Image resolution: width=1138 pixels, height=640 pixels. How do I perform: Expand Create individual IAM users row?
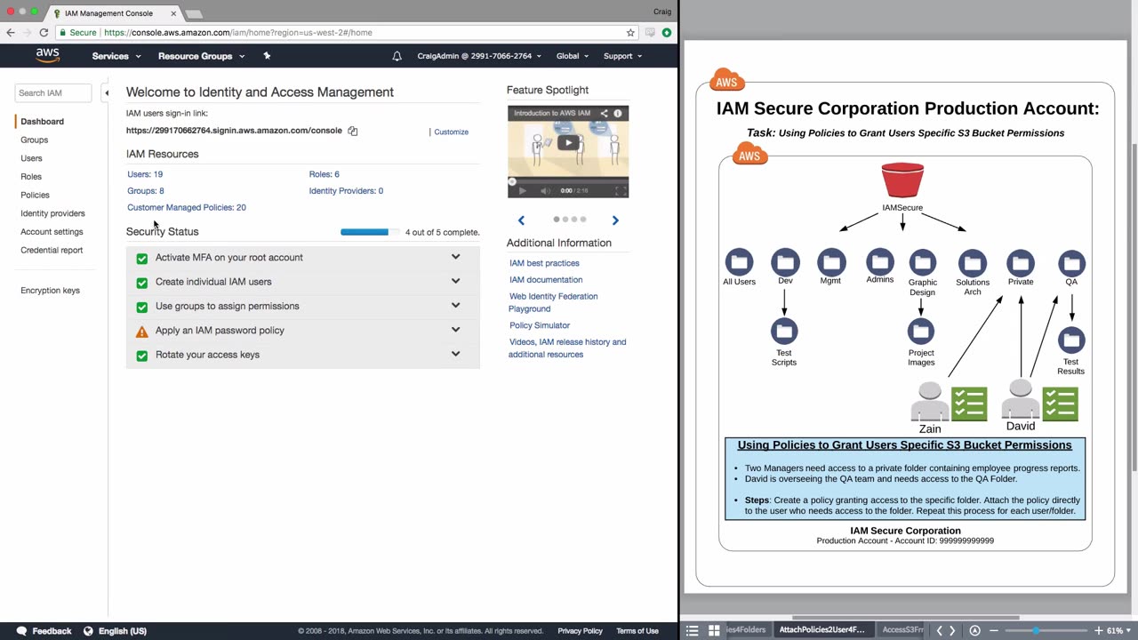455,281
